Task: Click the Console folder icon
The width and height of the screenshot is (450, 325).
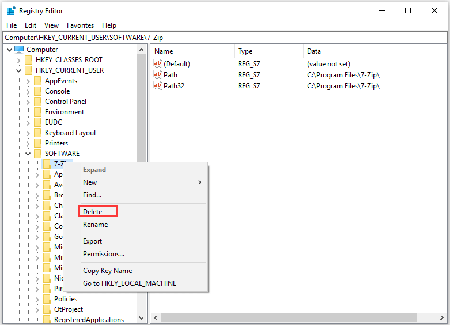Action: click(37, 91)
